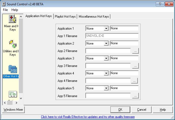Image resolution: width=175 pixels, height=120 pixels.
Task: Click the sidebar scroll up arrow
Action: click(x=21, y=17)
